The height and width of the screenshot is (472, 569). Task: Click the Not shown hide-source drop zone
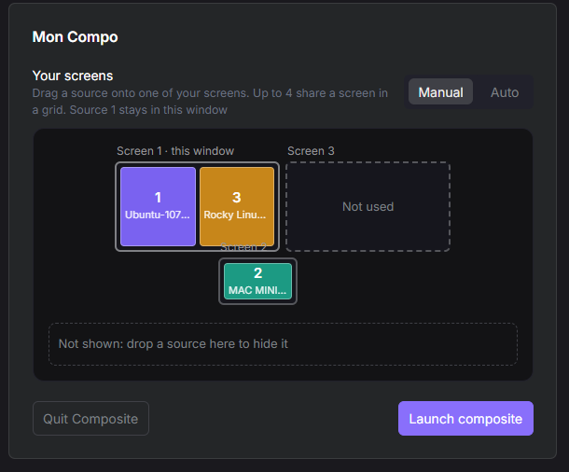[x=283, y=344]
